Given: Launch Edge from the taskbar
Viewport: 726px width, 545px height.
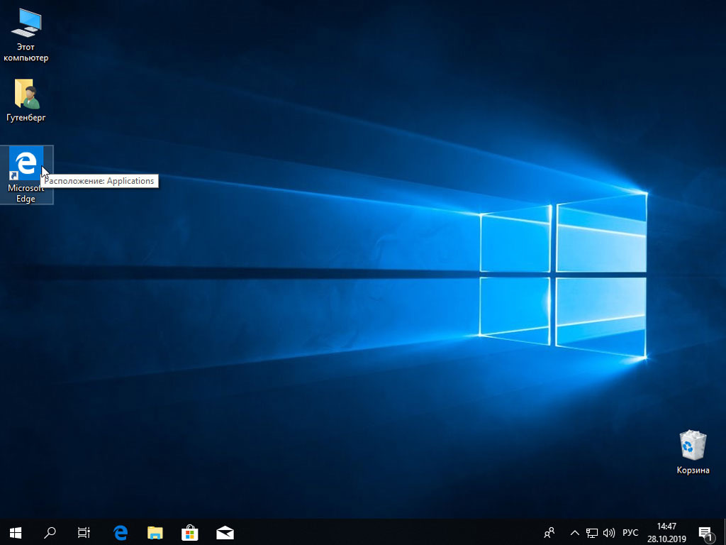Looking at the screenshot, I should click(x=121, y=532).
